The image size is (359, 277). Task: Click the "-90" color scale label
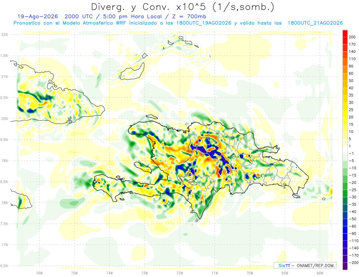click(353, 234)
